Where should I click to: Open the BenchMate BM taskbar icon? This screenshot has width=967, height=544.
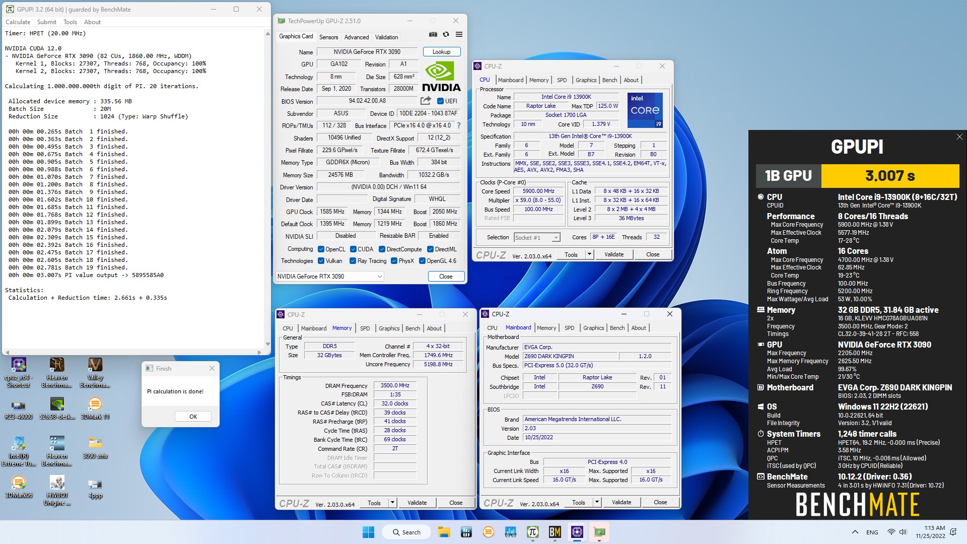pos(555,532)
